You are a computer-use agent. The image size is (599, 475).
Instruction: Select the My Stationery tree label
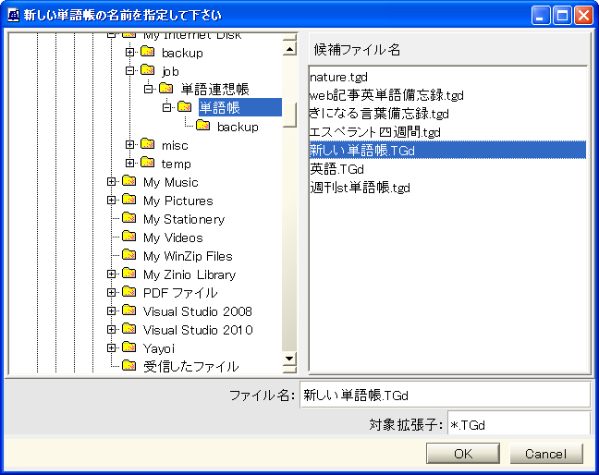click(x=184, y=219)
